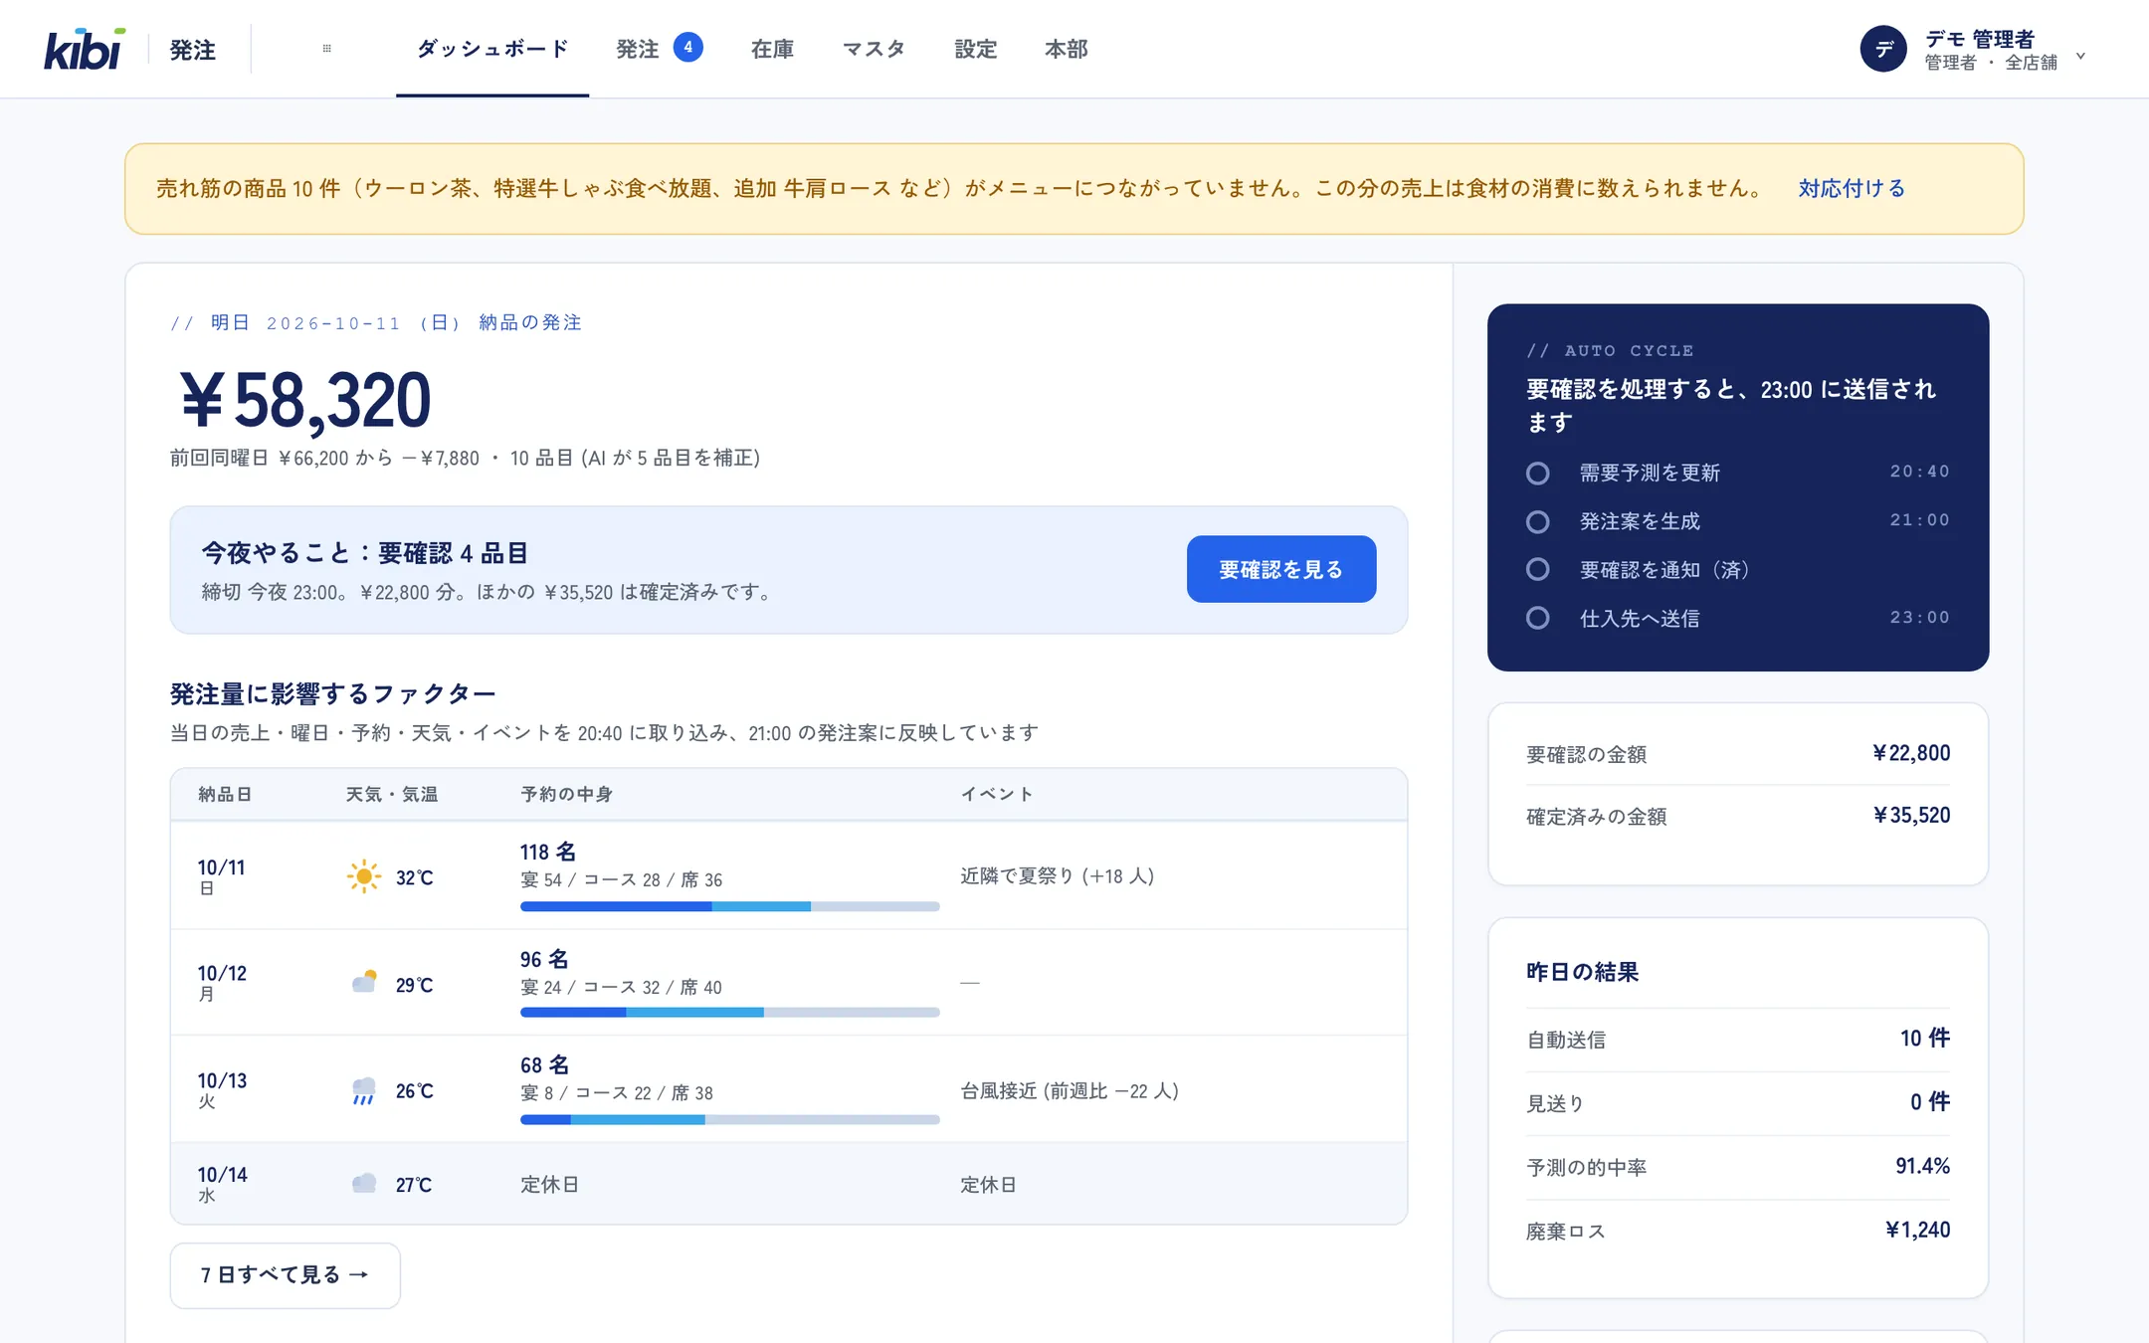
Task: Select the 本部 tab
Action: 1066,49
